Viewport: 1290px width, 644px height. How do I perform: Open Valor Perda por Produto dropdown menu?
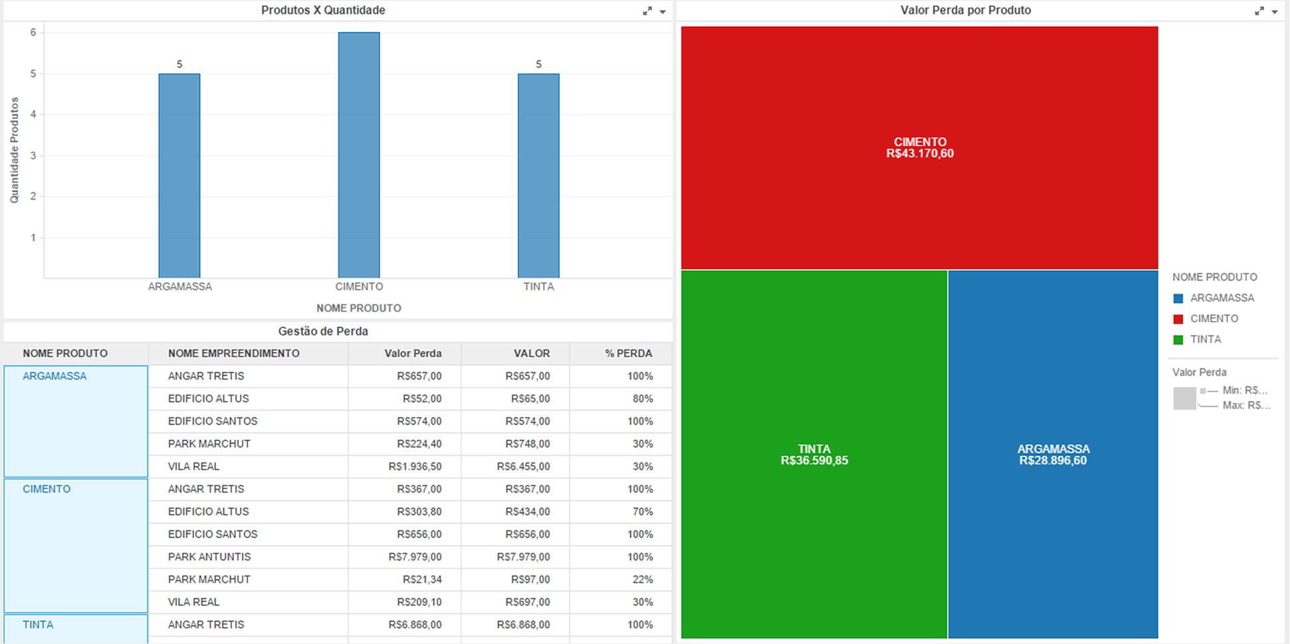click(x=1275, y=12)
